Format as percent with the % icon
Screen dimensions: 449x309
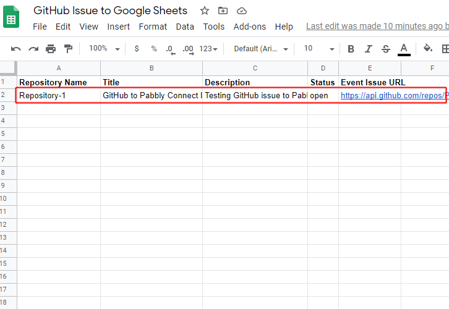tap(154, 49)
